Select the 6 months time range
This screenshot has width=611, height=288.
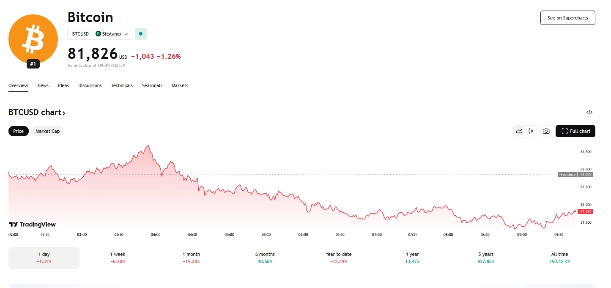coord(265,258)
